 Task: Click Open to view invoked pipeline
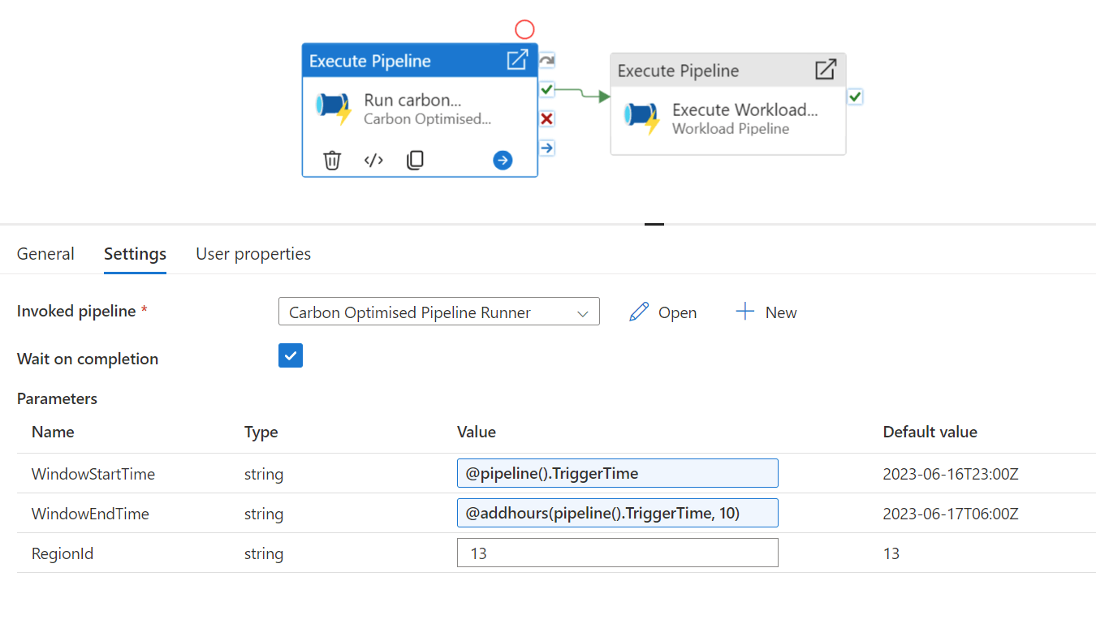point(662,312)
